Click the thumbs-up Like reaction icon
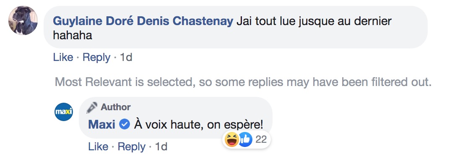The width and height of the screenshot is (452, 162). pos(245,140)
